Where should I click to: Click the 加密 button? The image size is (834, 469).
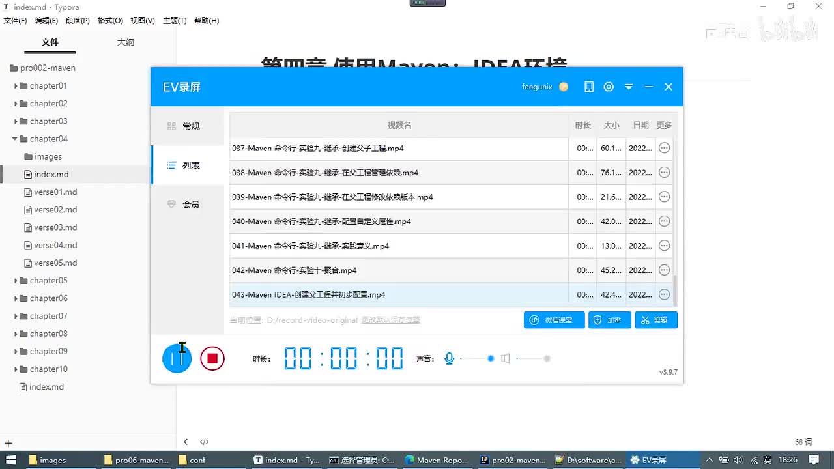coord(610,320)
